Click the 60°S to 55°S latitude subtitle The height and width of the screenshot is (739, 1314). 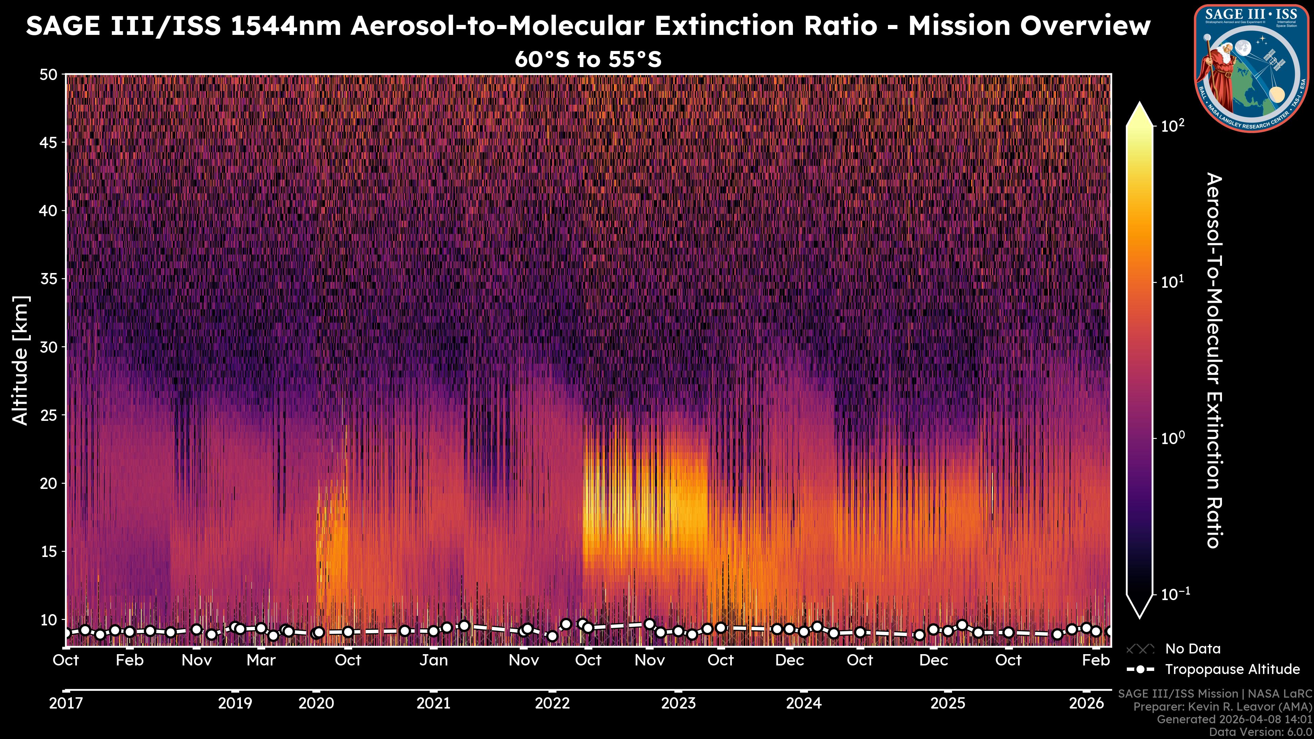click(x=588, y=60)
